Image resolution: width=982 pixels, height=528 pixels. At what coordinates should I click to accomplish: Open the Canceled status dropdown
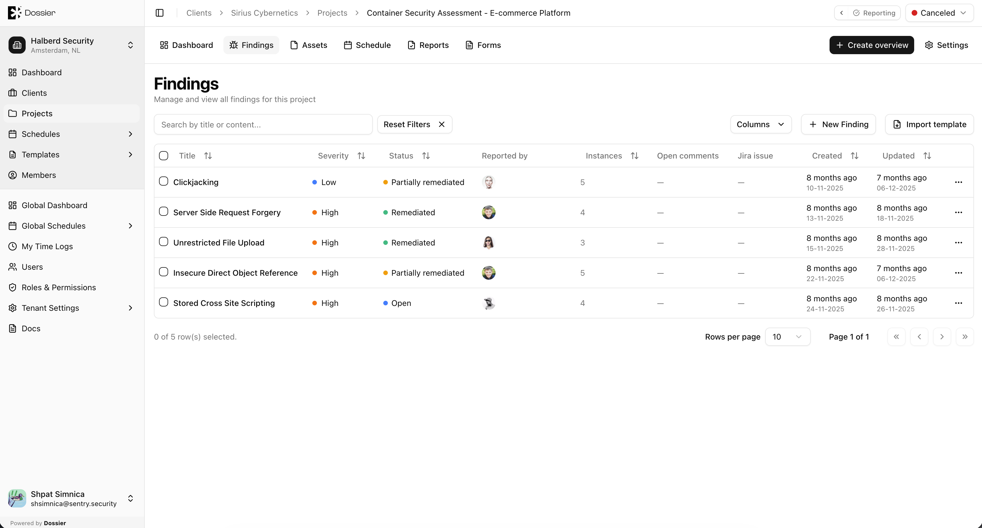tap(939, 13)
